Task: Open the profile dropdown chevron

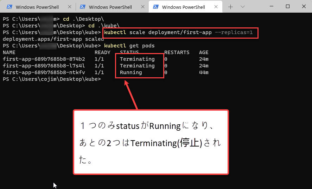Action: click(x=243, y=7)
